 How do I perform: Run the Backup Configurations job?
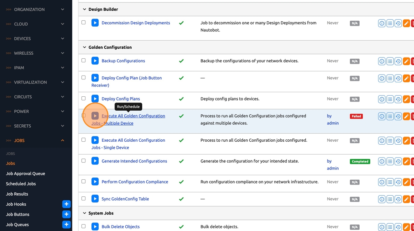click(x=95, y=61)
